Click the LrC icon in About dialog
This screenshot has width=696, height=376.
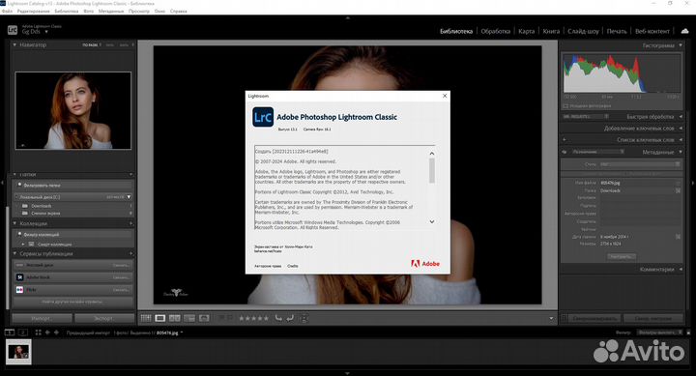pyautogui.click(x=263, y=117)
